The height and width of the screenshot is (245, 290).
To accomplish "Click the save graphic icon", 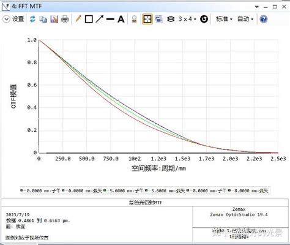I will tap(54, 19).
